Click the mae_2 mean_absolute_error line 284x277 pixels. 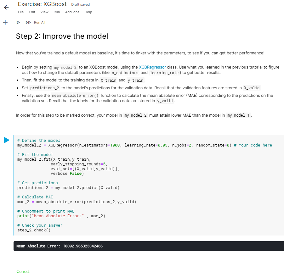[x=77, y=202]
